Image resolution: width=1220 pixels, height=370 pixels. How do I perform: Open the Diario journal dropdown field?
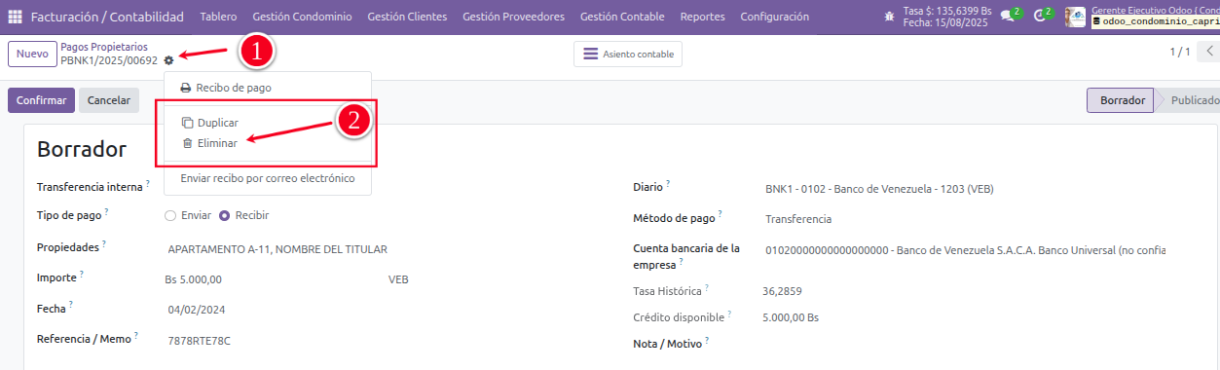click(x=964, y=189)
